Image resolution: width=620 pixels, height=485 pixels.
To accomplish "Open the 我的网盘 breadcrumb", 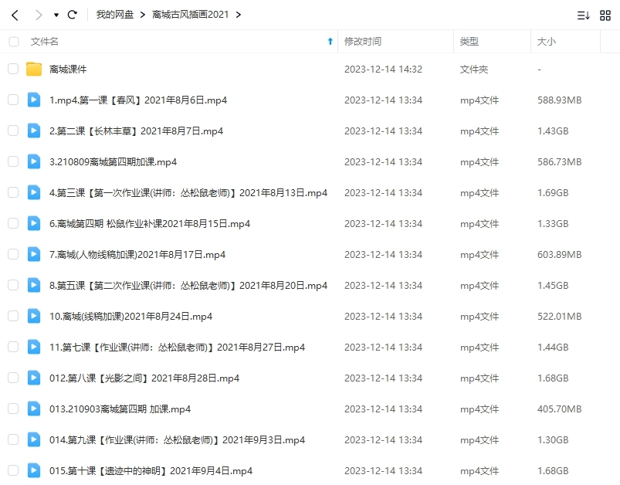I will (x=116, y=14).
